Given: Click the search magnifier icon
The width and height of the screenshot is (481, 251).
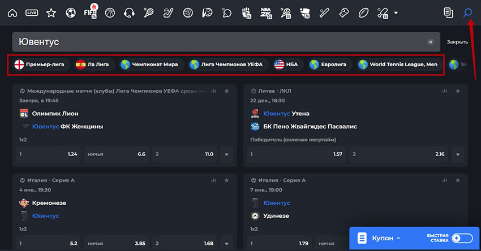Looking at the screenshot, I should 467,13.
